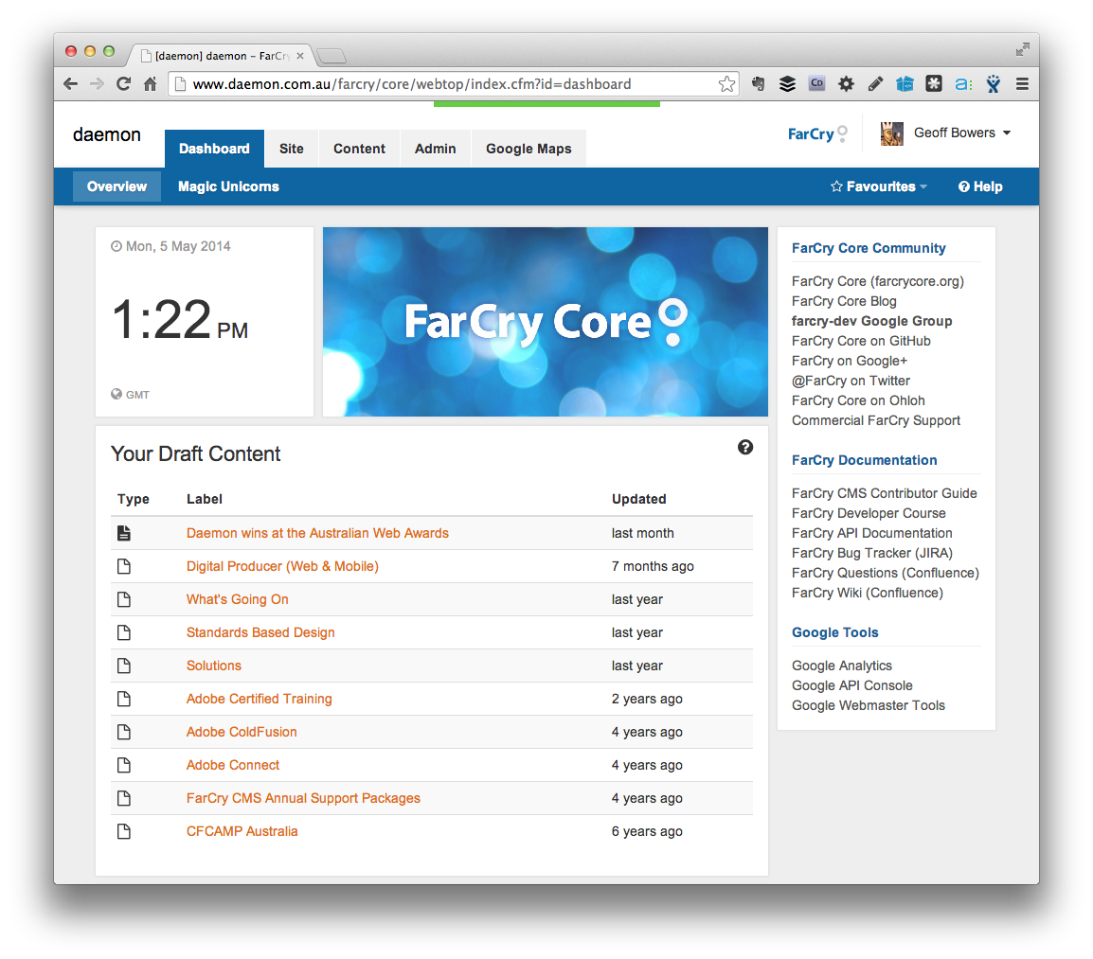Click the GMT globe icon
The width and height of the screenshot is (1093, 959).
coord(116,394)
